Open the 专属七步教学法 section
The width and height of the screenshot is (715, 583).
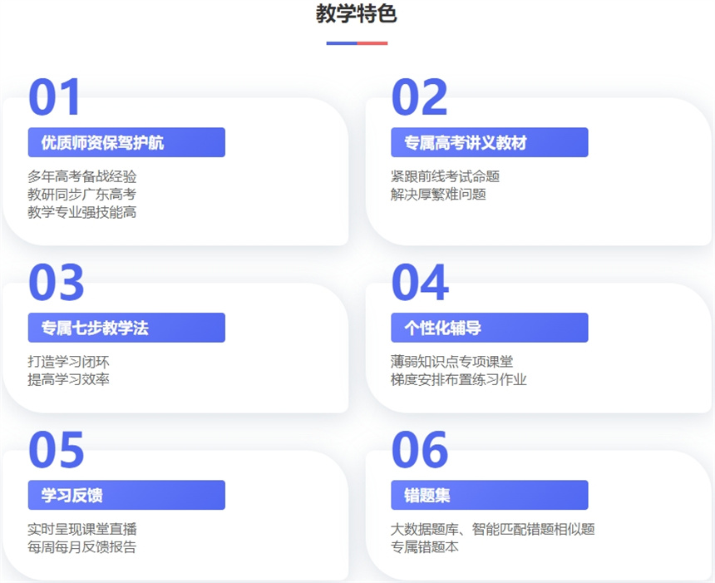[126, 328]
